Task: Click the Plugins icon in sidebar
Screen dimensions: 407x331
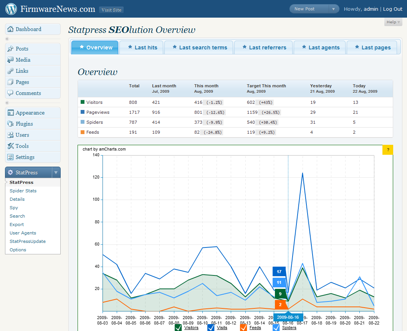Action: [10, 124]
